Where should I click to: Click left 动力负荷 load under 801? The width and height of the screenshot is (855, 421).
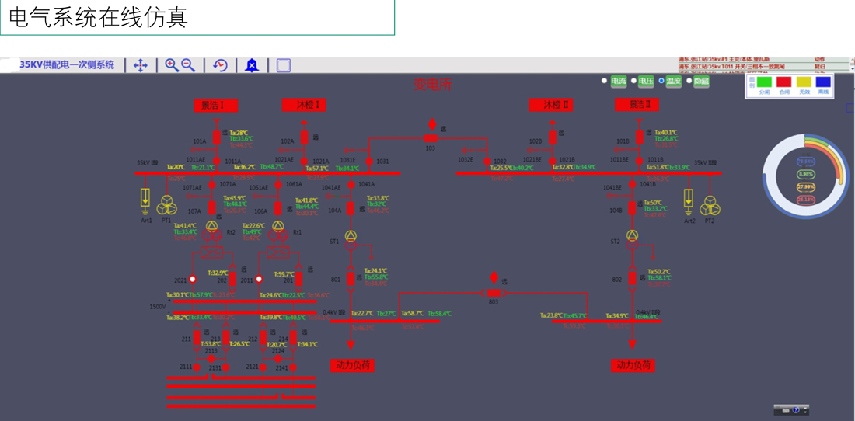[x=351, y=365]
